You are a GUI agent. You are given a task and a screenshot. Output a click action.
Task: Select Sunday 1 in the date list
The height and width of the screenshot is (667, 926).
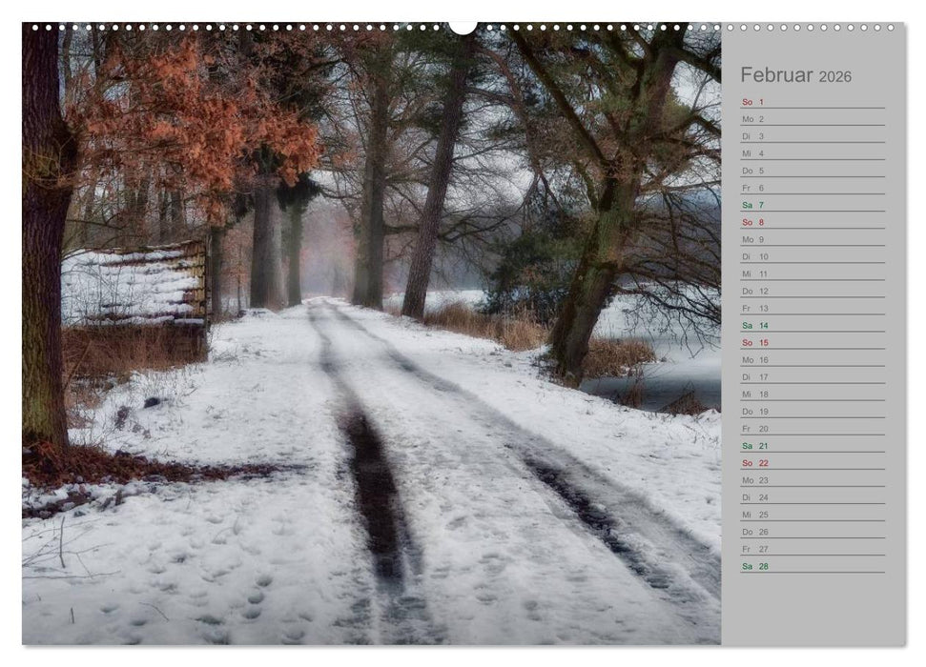pos(753,102)
